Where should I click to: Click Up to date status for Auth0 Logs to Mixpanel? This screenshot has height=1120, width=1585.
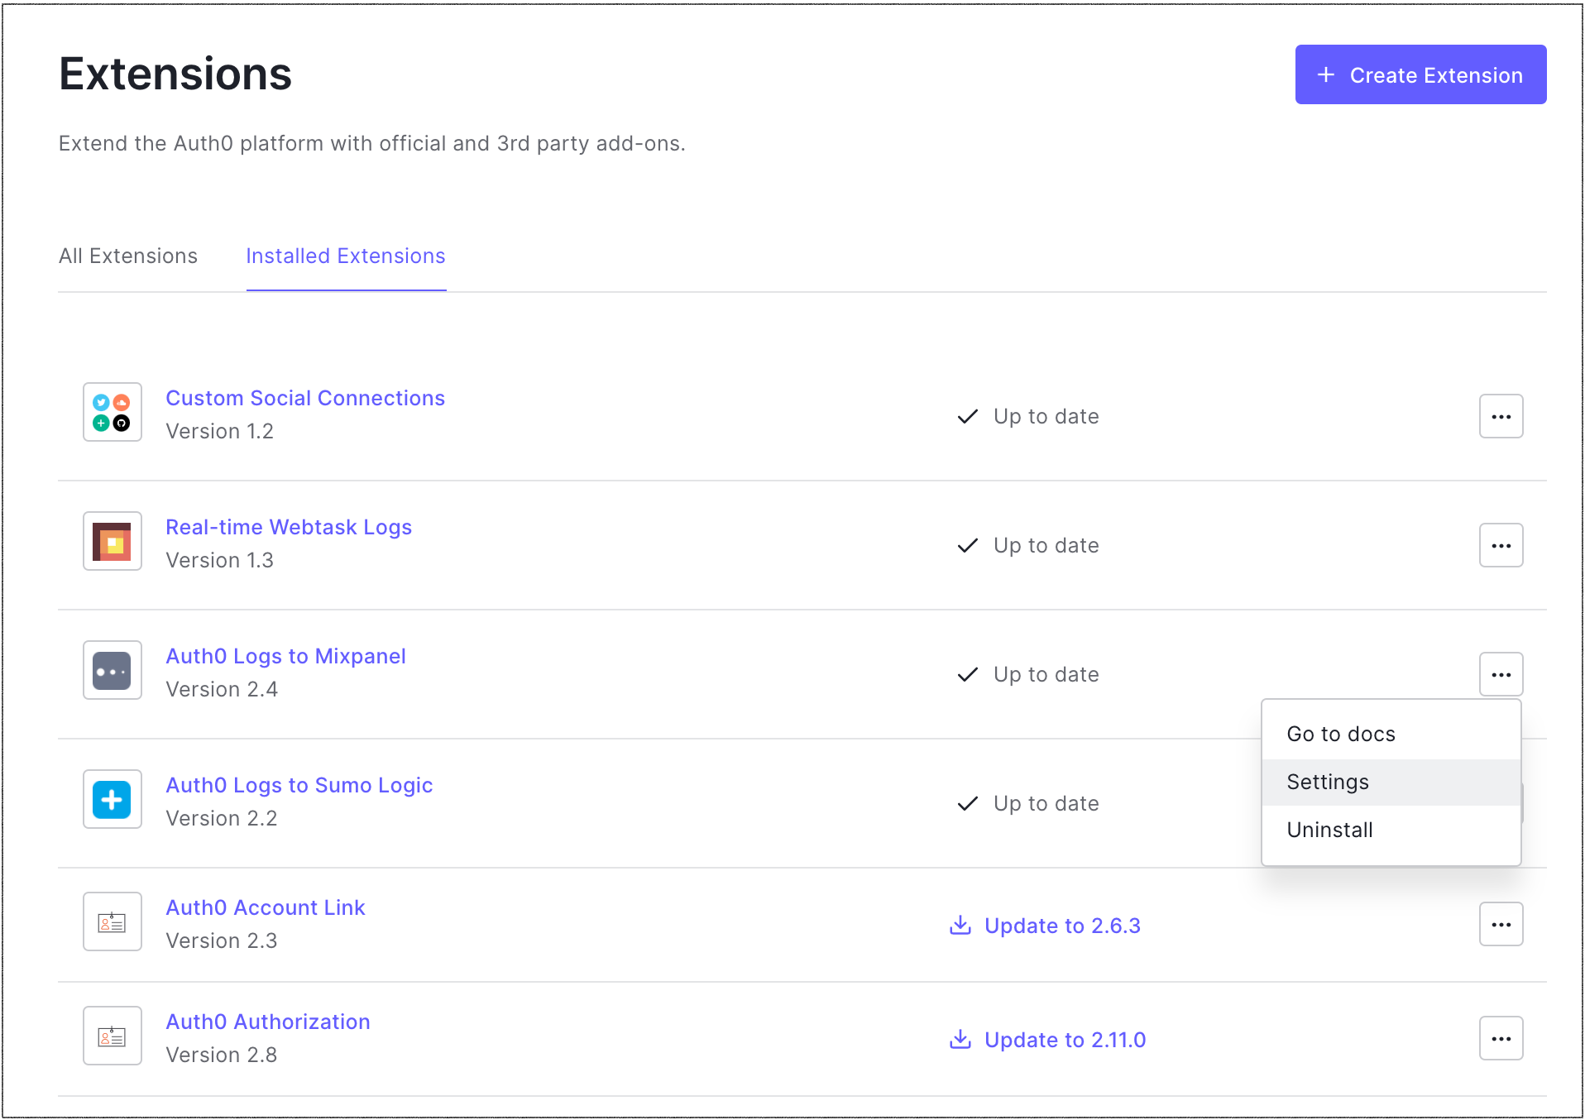click(x=1028, y=674)
